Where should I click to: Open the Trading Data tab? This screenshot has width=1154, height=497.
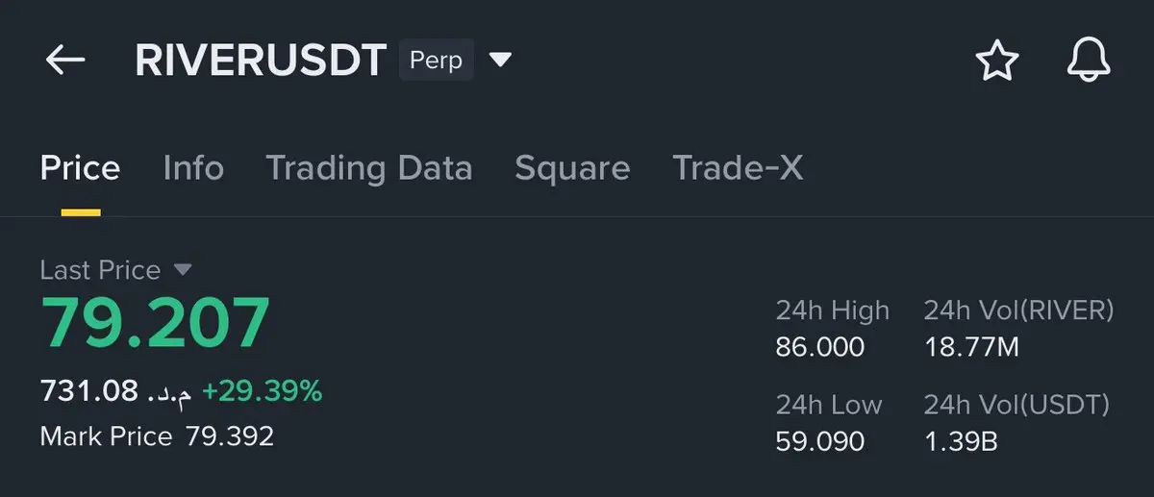[x=368, y=168]
